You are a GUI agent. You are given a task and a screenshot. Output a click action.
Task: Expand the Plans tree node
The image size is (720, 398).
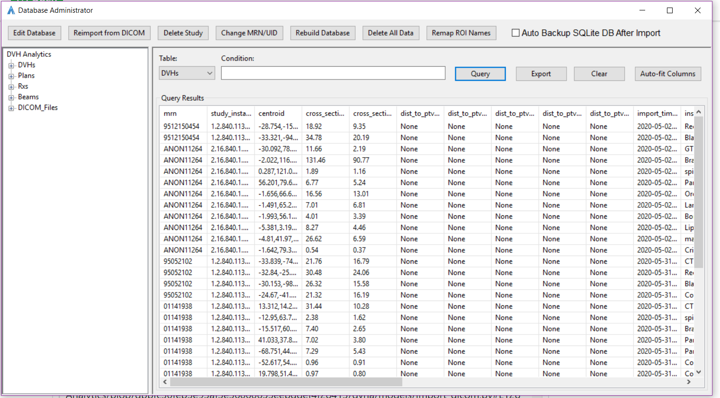point(10,75)
